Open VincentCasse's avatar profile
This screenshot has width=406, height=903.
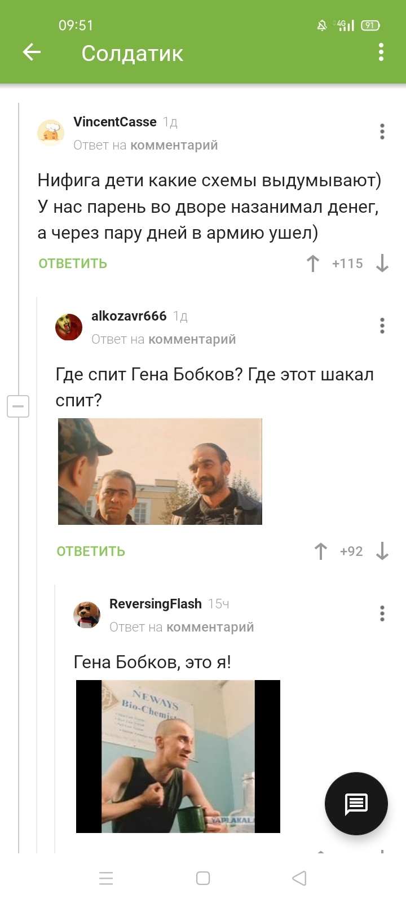[x=51, y=133]
